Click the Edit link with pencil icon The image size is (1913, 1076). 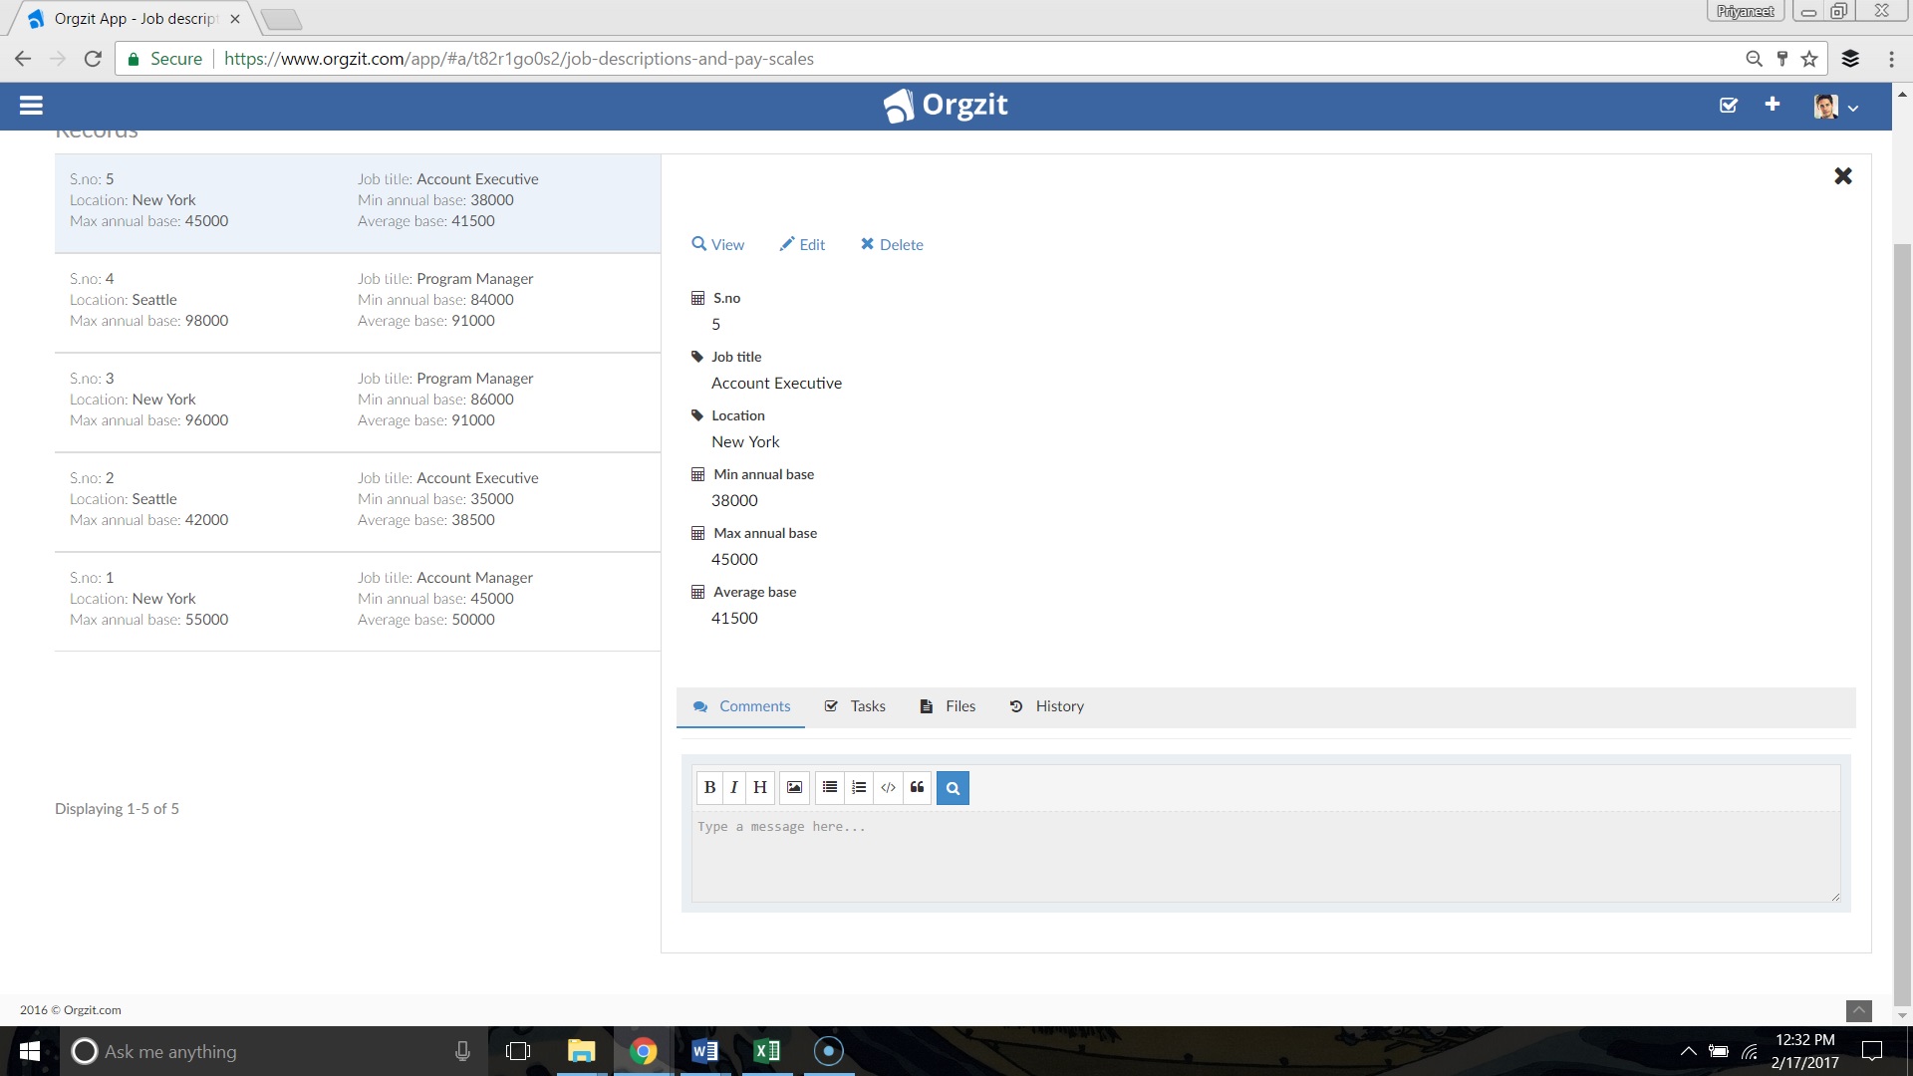802,245
